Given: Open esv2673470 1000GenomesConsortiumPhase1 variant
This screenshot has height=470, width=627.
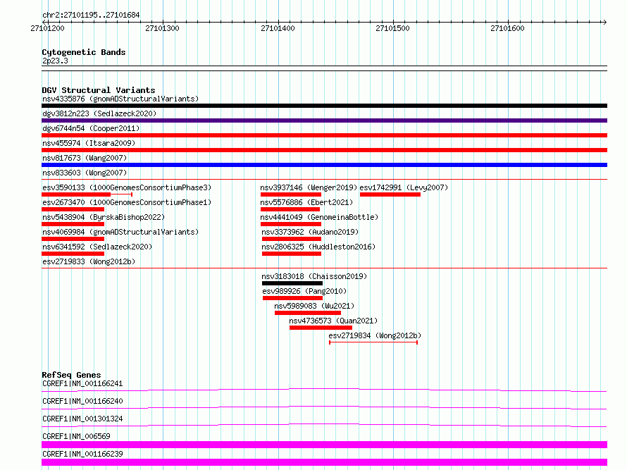Looking at the screenshot, I should (x=127, y=202).
